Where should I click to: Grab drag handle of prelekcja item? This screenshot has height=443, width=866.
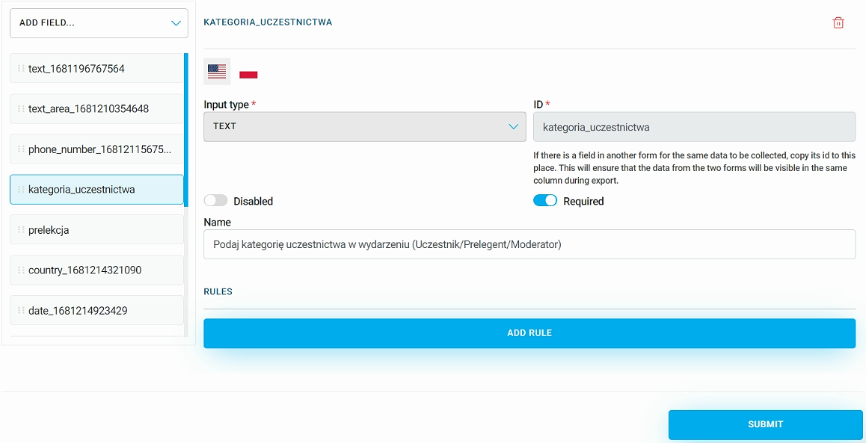point(21,229)
